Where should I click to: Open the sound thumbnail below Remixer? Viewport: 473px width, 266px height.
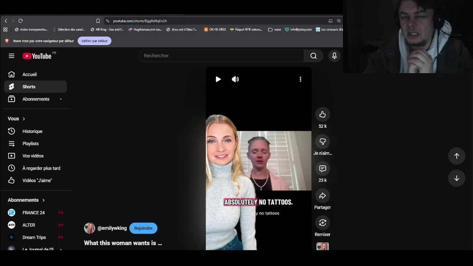[323, 246]
